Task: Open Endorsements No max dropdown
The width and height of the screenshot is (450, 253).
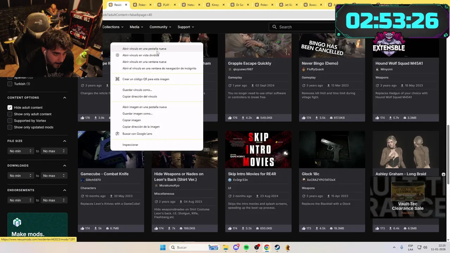Action: (54, 200)
